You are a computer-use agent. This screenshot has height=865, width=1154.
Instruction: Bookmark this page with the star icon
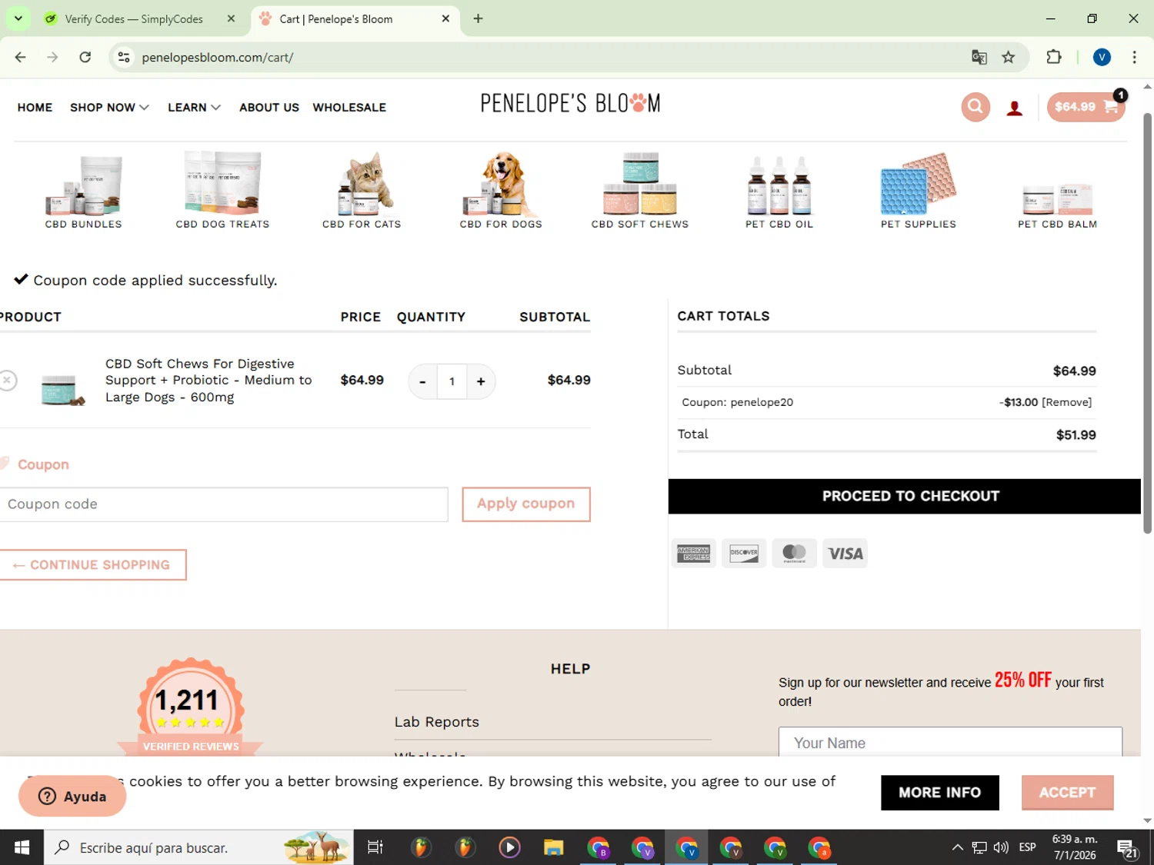click(1009, 57)
